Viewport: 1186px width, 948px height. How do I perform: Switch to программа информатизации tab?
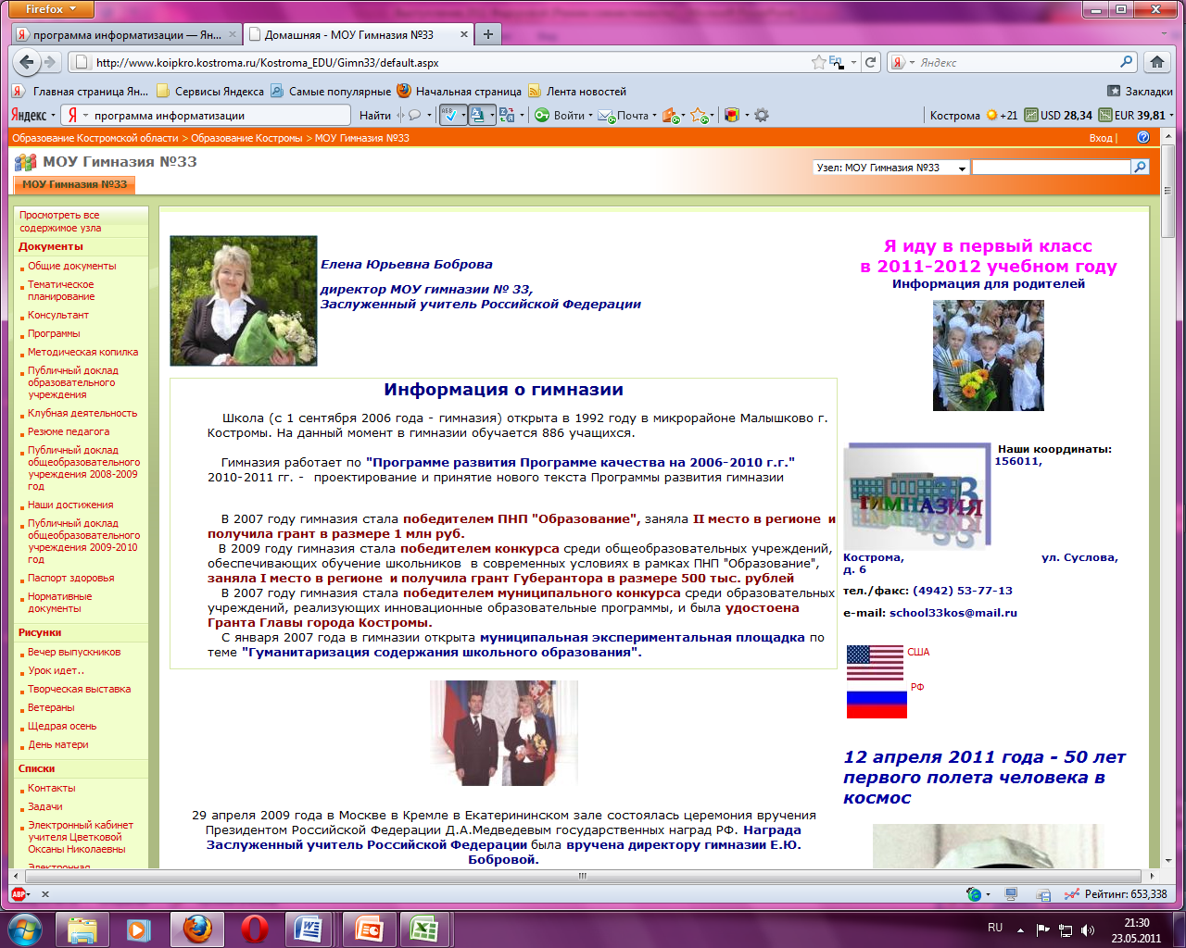[127, 34]
